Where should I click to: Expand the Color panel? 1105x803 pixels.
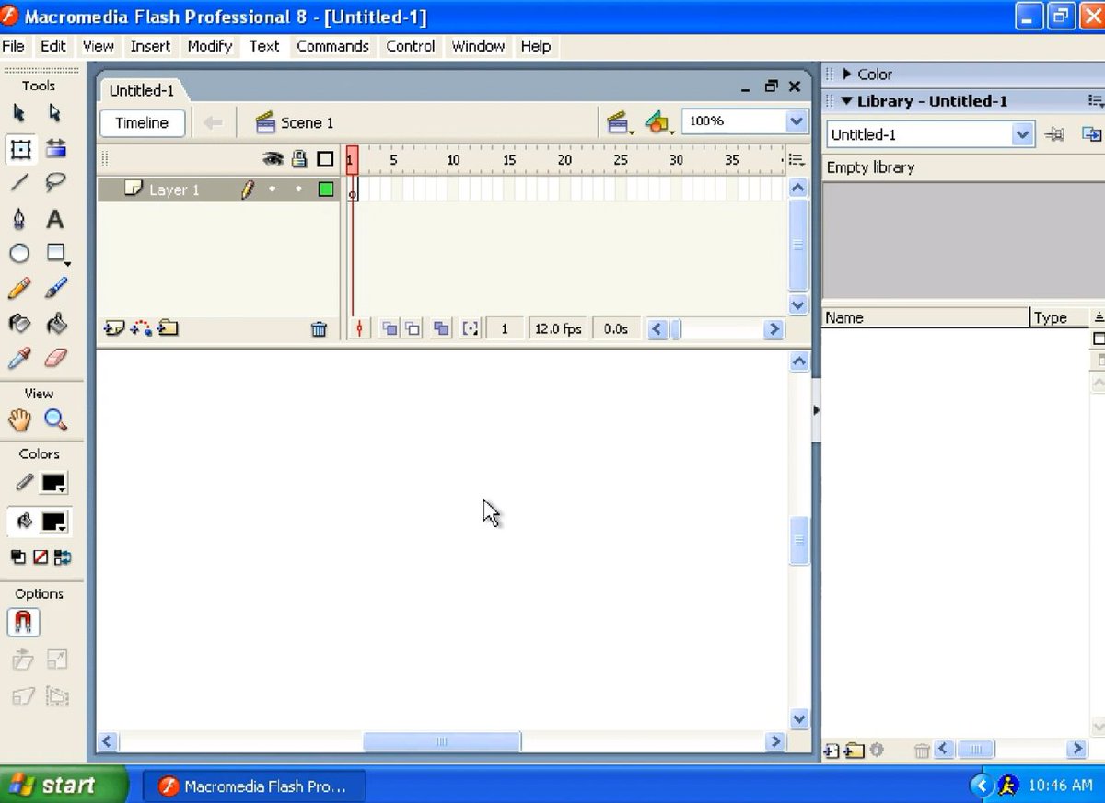[x=847, y=74]
